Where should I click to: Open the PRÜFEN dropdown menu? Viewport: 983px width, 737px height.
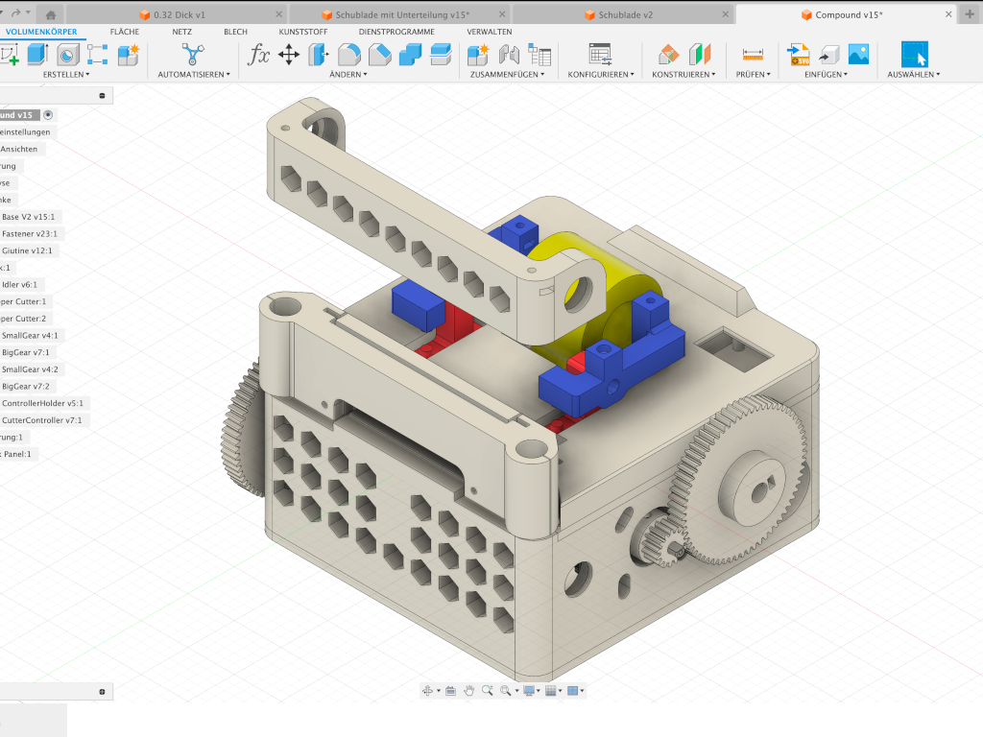(753, 75)
